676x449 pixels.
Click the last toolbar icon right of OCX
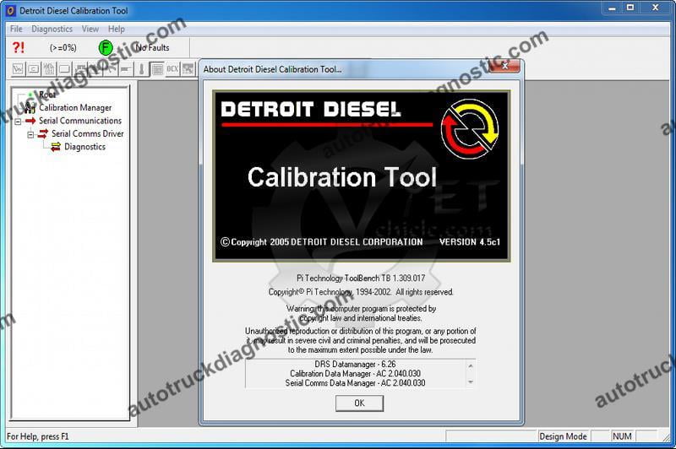click(x=188, y=69)
